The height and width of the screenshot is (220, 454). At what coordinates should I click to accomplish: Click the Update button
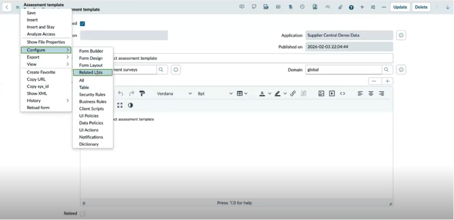click(x=400, y=7)
